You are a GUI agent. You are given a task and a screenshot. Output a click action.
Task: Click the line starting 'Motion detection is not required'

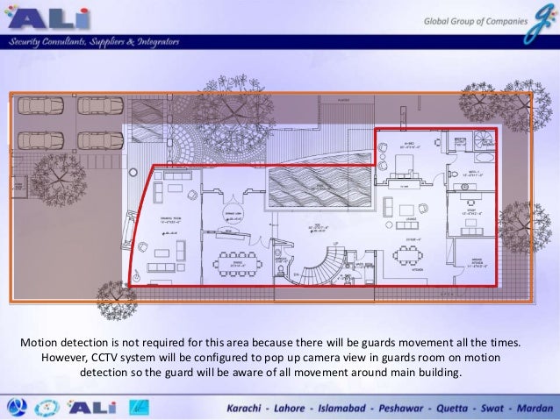click(x=270, y=343)
